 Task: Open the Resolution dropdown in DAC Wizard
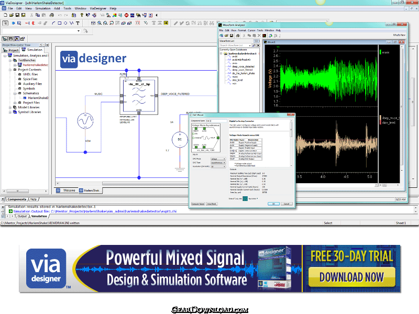[218, 166]
